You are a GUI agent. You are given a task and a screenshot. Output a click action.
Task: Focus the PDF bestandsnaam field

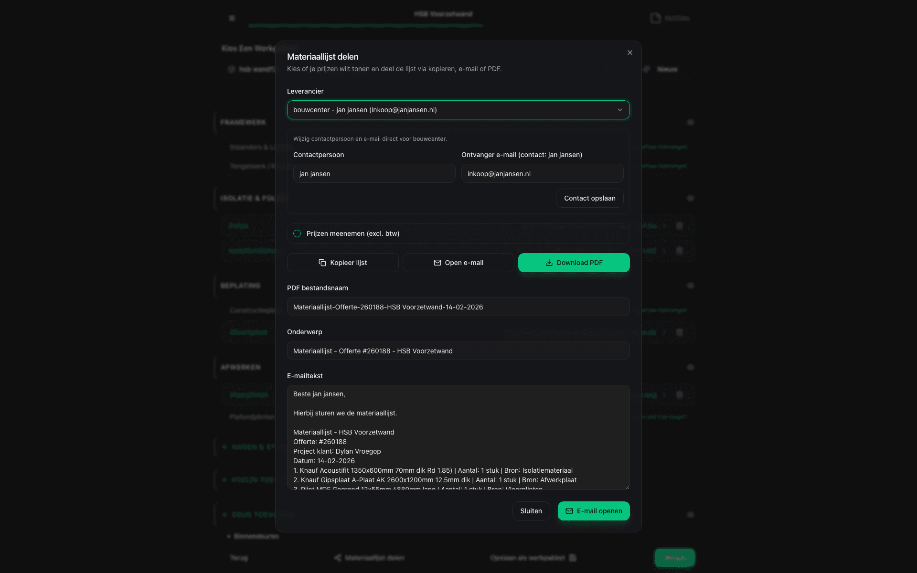(x=458, y=307)
